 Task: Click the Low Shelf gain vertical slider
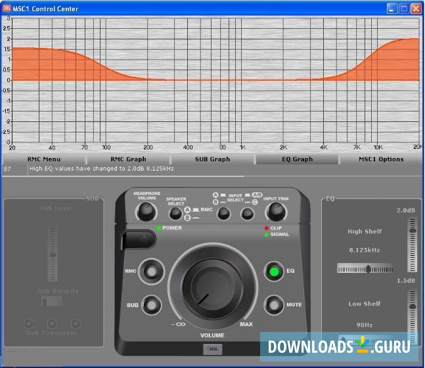[413, 317]
